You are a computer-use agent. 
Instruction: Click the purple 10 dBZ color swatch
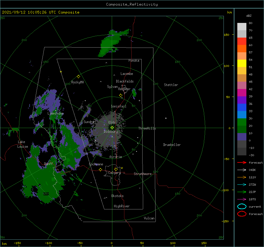[242, 137]
